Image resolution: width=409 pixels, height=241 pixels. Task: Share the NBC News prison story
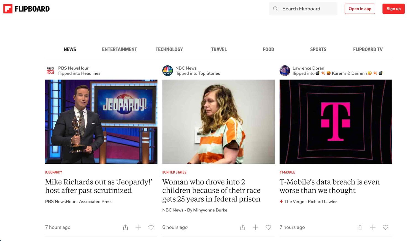tap(243, 227)
